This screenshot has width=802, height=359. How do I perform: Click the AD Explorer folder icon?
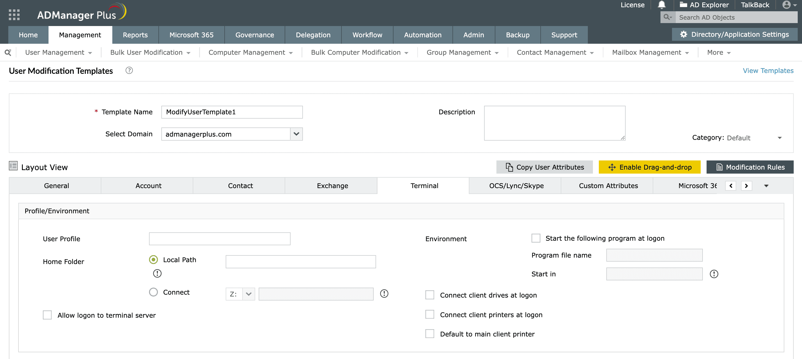click(x=683, y=5)
